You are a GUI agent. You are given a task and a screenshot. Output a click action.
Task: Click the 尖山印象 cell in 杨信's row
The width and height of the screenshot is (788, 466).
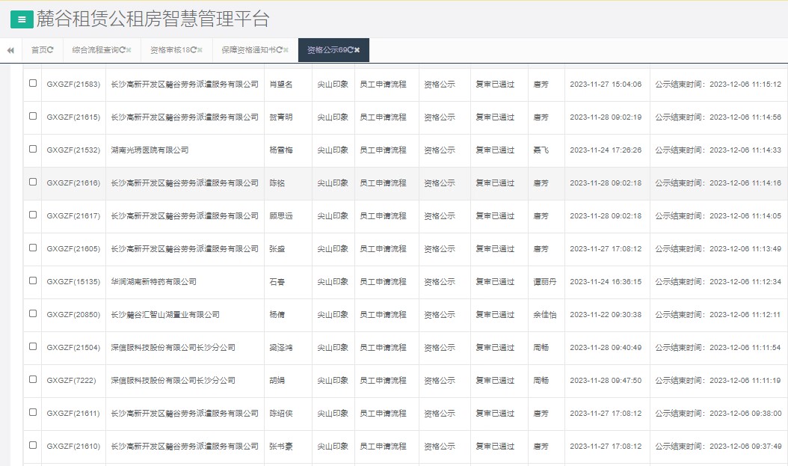(333, 314)
